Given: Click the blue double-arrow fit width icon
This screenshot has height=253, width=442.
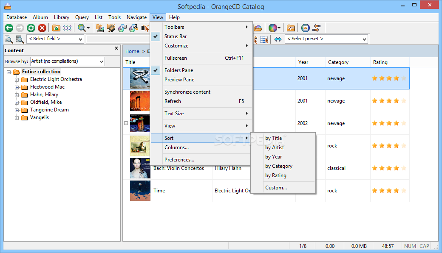Looking at the screenshot, I should pos(278,39).
